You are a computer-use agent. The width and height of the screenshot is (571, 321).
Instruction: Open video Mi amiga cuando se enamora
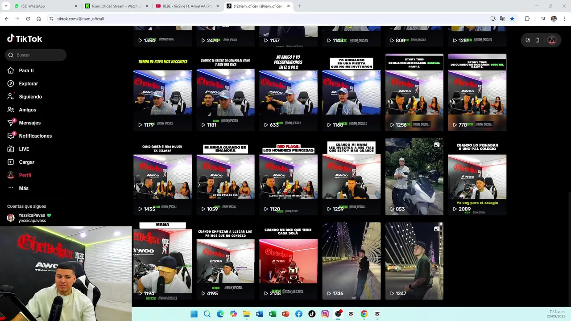coord(225,177)
